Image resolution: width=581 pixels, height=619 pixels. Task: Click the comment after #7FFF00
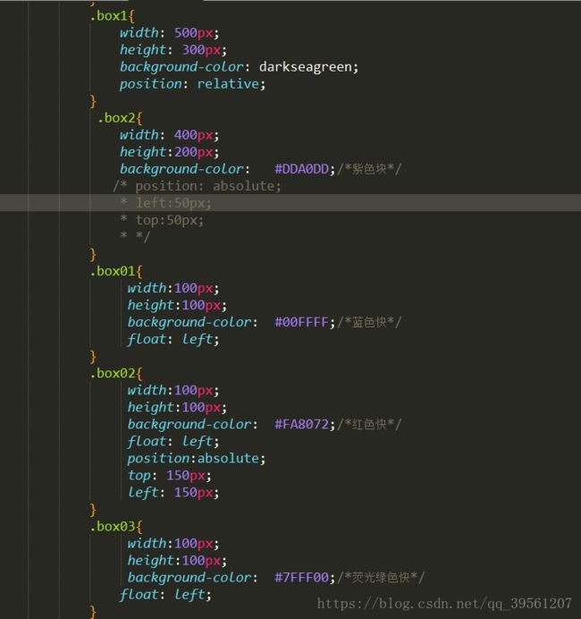381,577
